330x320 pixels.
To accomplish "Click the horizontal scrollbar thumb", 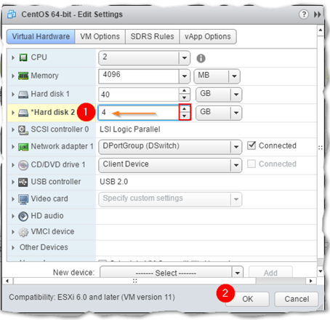I will click(x=134, y=281).
